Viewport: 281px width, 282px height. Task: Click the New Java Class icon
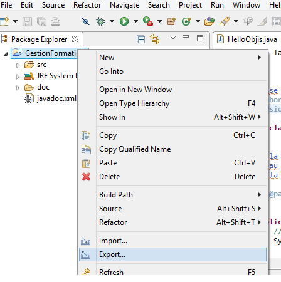pos(186,21)
